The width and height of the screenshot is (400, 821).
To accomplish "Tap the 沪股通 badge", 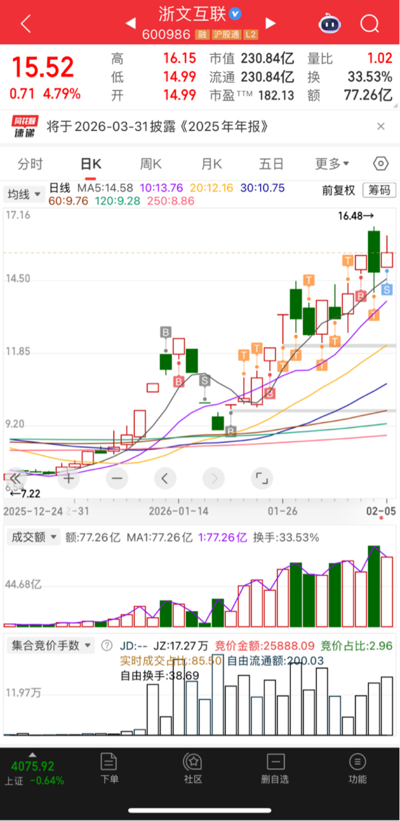I will (226, 35).
